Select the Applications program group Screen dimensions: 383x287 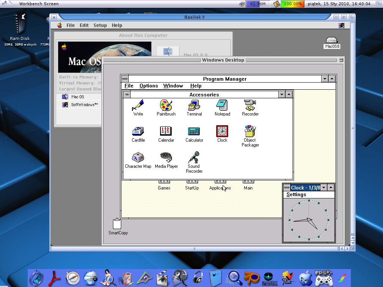(220, 185)
